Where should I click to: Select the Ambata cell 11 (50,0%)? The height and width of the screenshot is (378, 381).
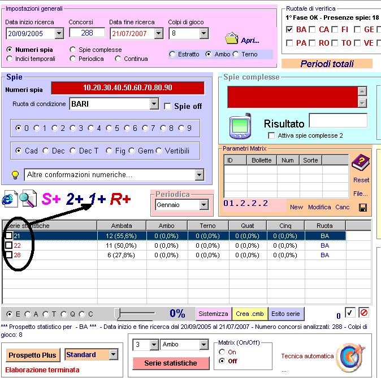(121, 245)
